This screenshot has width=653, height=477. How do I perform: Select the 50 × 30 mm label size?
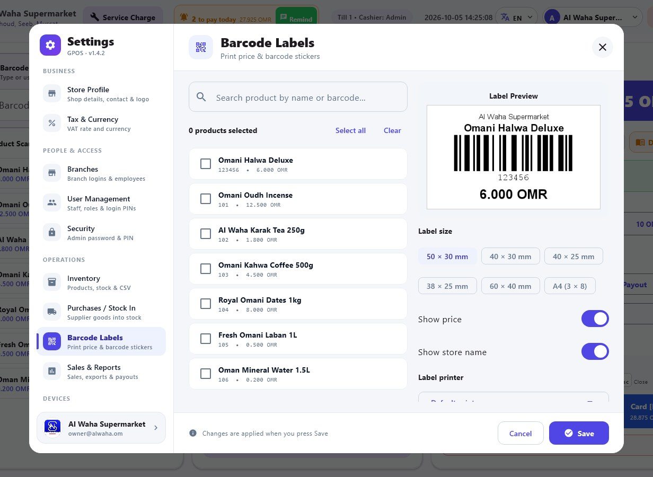(x=447, y=256)
